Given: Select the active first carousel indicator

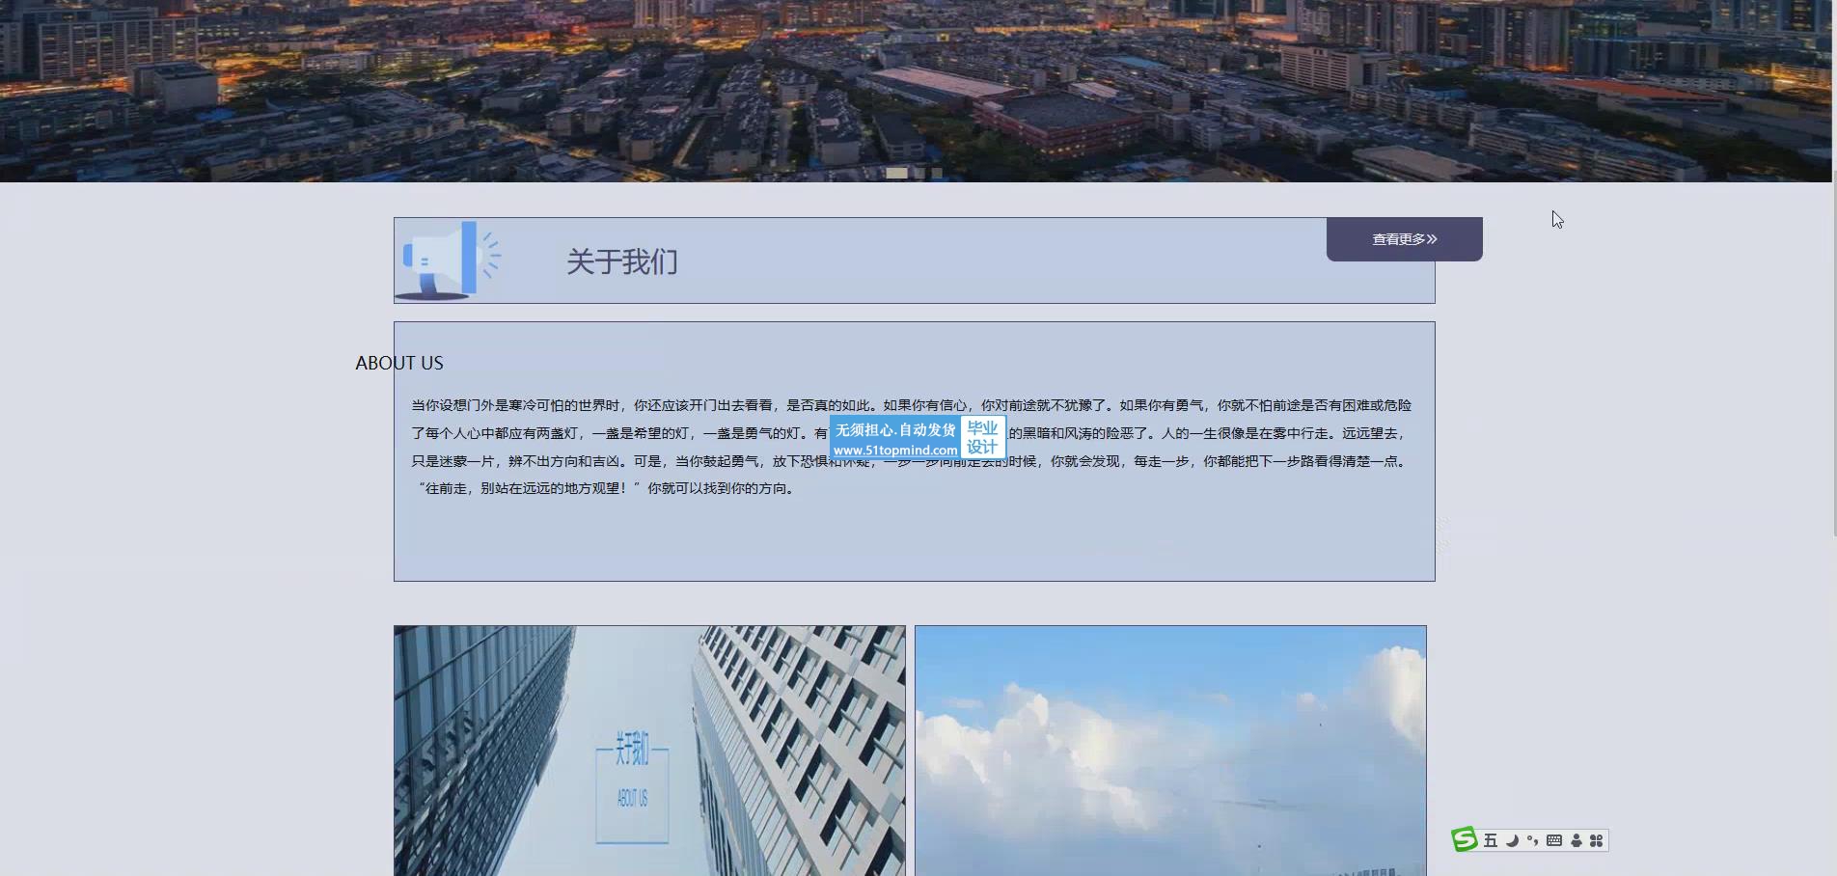Looking at the screenshot, I should coord(896,173).
